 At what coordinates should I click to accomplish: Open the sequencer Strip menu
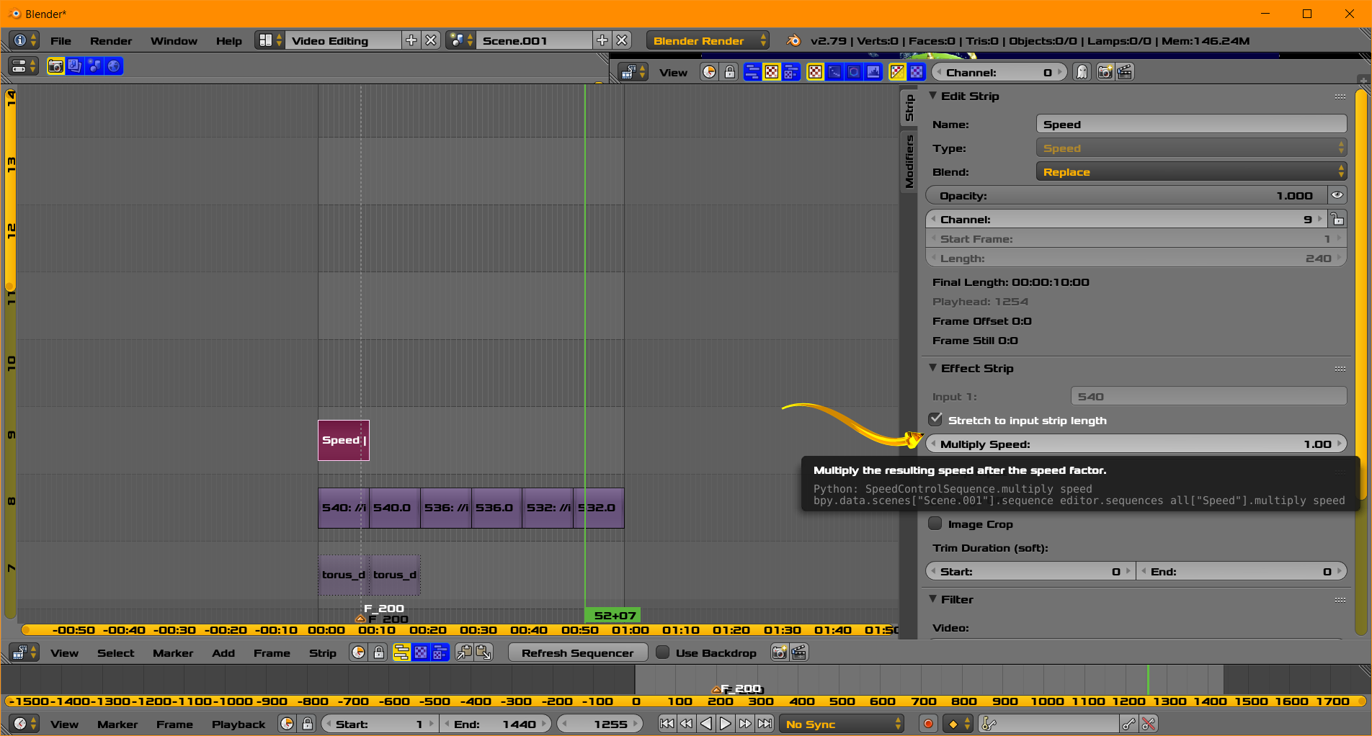[323, 652]
